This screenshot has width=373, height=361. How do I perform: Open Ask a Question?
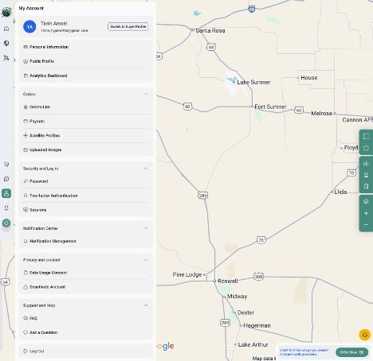coord(85,332)
